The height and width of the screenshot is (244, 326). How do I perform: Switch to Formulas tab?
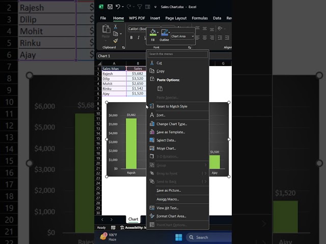(x=200, y=18)
